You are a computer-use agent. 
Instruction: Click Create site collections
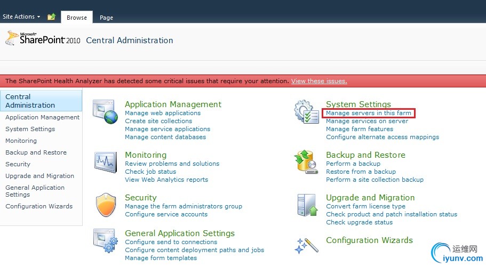point(158,121)
